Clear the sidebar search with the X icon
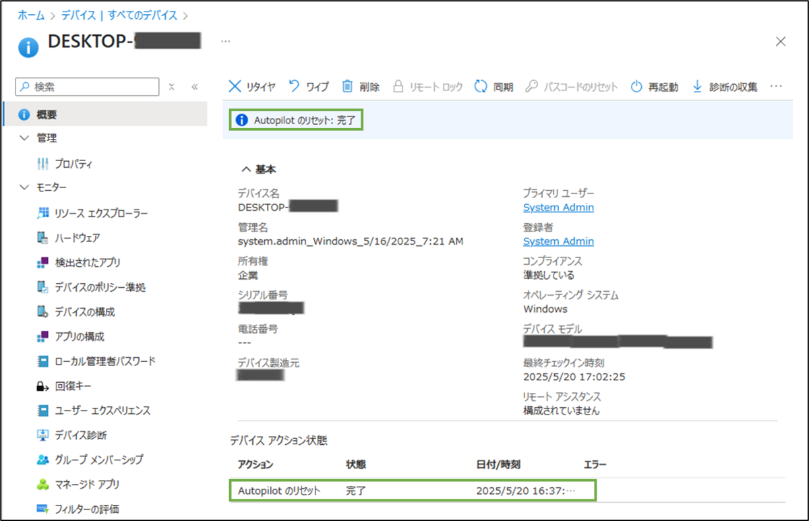 coord(172,86)
